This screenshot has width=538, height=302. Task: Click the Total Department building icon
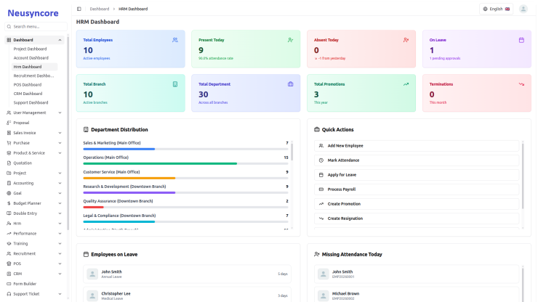pyautogui.click(x=291, y=84)
